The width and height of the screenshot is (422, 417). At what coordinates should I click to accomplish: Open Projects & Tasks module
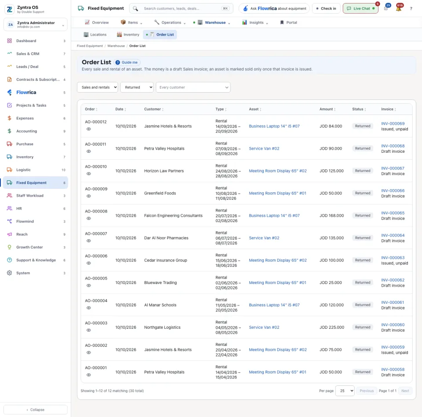pos(36,105)
